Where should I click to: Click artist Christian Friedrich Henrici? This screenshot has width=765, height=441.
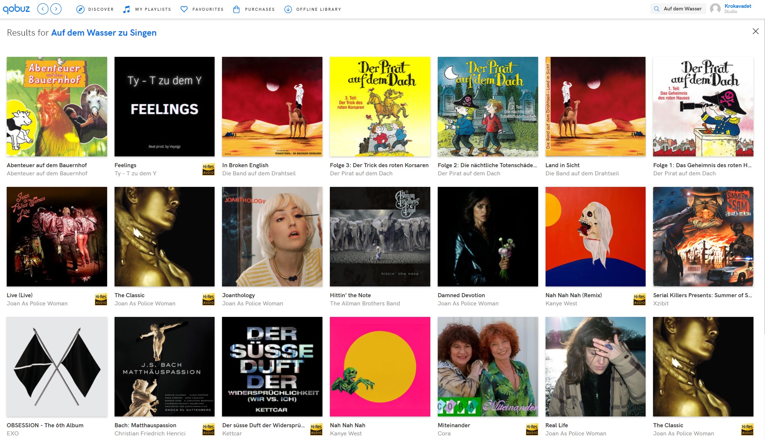pos(150,434)
